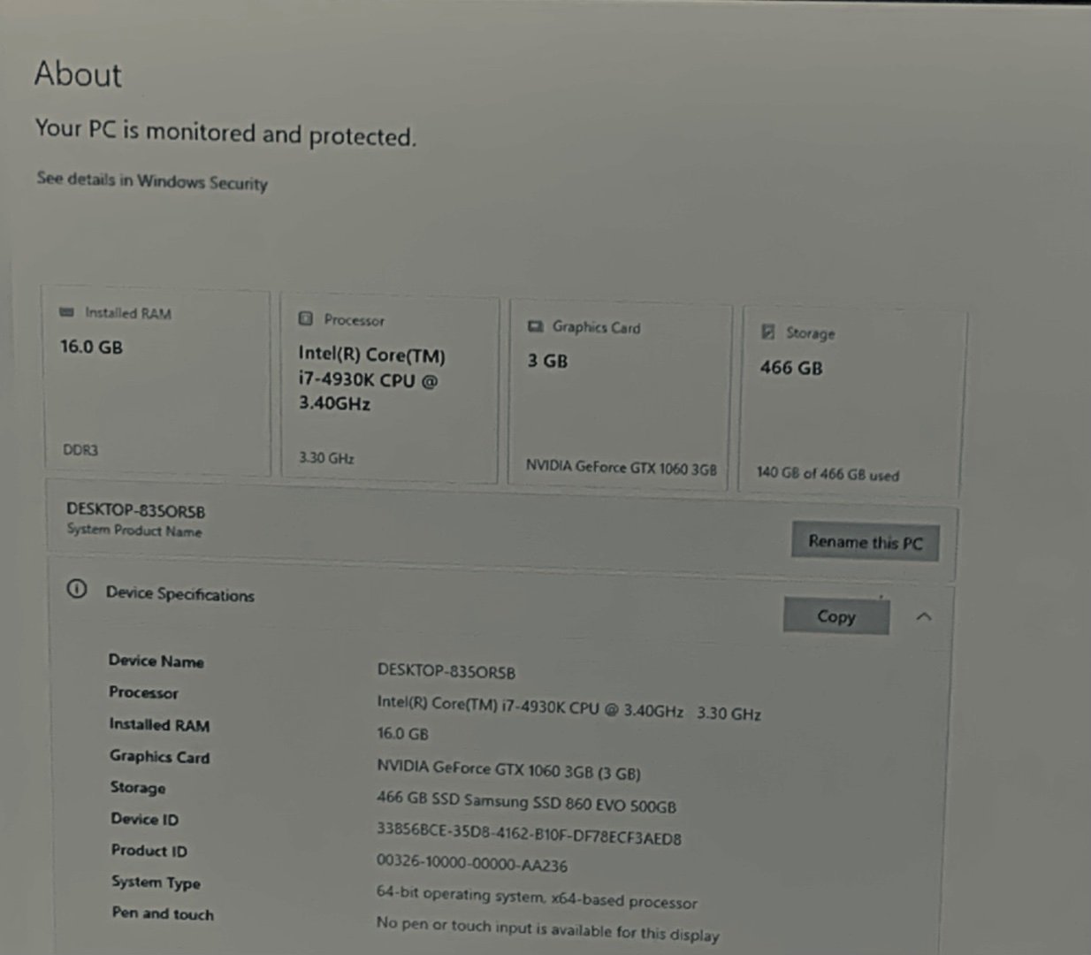This screenshot has height=955, width=1091.
Task: Click the Device Specifications info icon
Action: (77, 589)
